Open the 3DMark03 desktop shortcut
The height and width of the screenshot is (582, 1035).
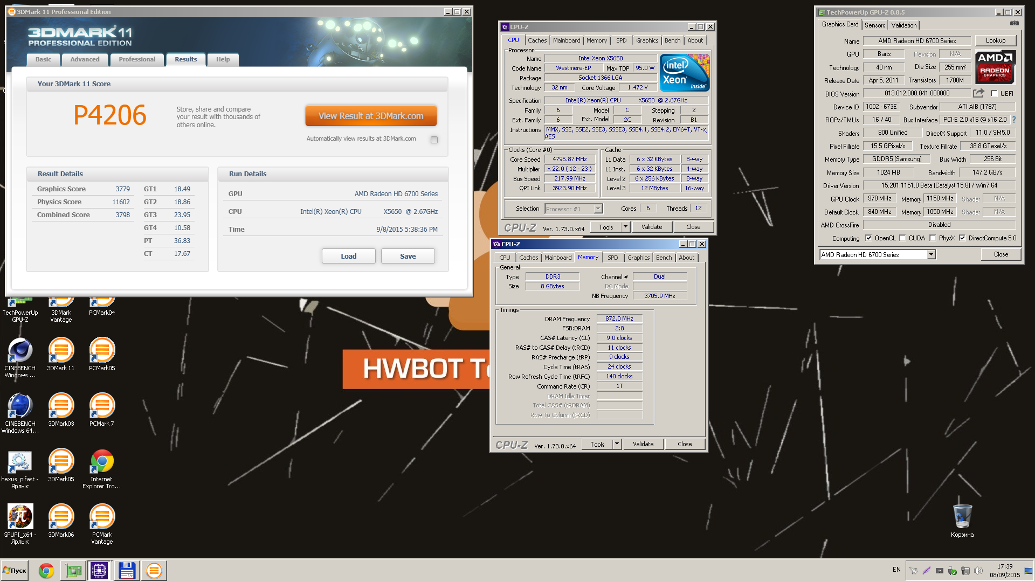point(61,410)
